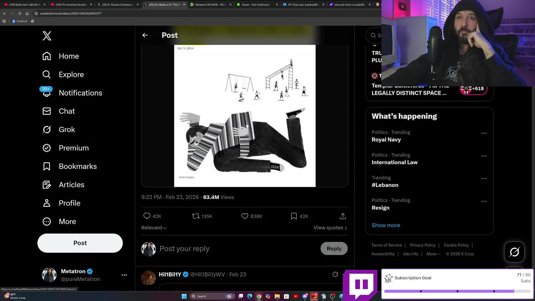Open the Home page
This screenshot has width=535, height=301.
pos(61,56)
